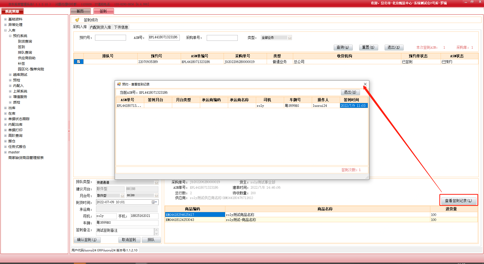Expand the 出库 tree node
Viewport: 484px width, 264px height.
tap(5, 108)
